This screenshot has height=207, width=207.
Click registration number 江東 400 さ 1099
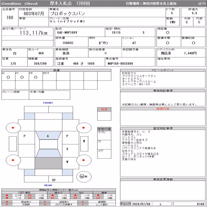[x=76, y=63]
